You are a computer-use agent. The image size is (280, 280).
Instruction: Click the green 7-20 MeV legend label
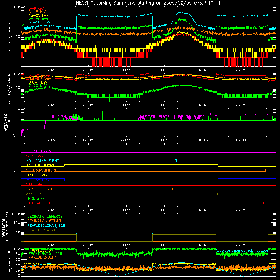37,86
